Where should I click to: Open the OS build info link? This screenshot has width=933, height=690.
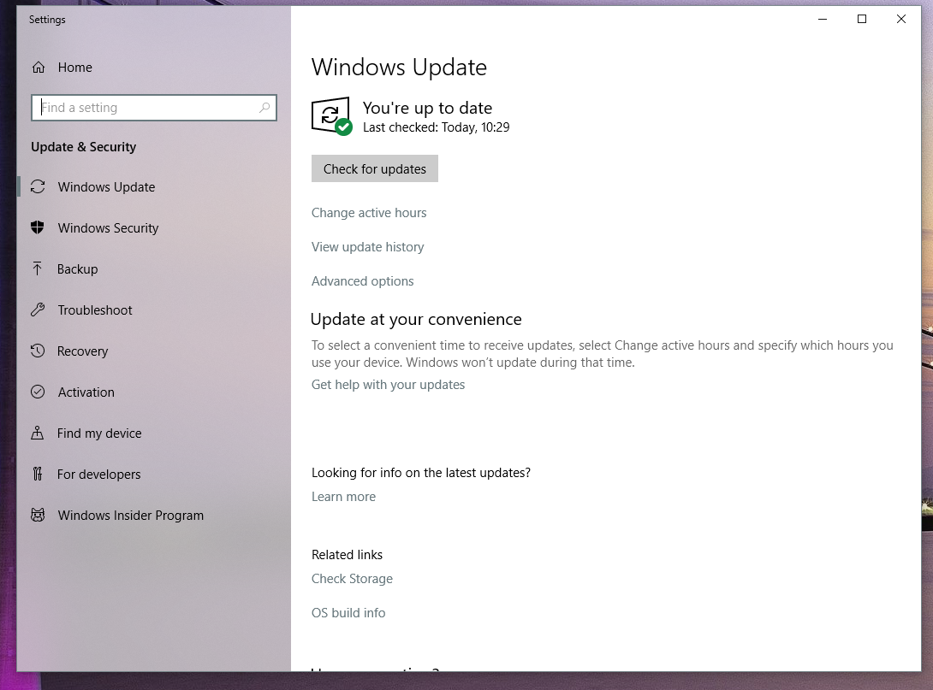pos(348,613)
